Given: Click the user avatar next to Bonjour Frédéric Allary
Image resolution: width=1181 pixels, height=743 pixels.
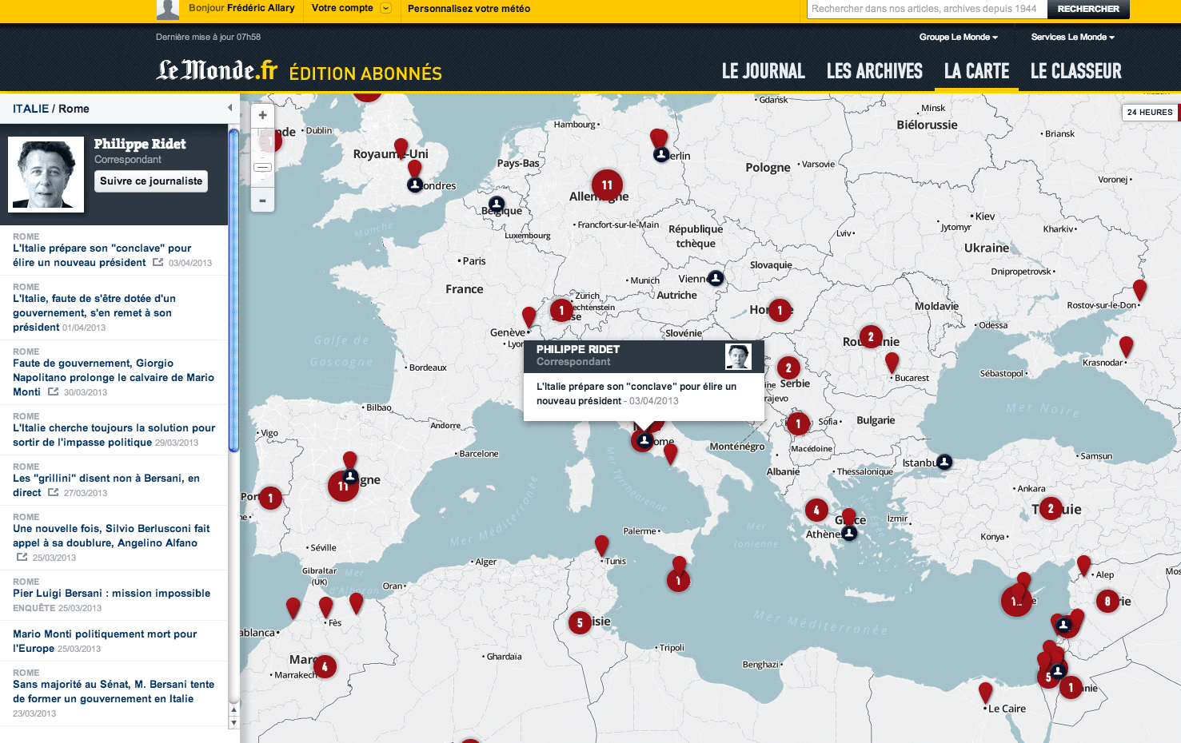Looking at the screenshot, I should (168, 10).
